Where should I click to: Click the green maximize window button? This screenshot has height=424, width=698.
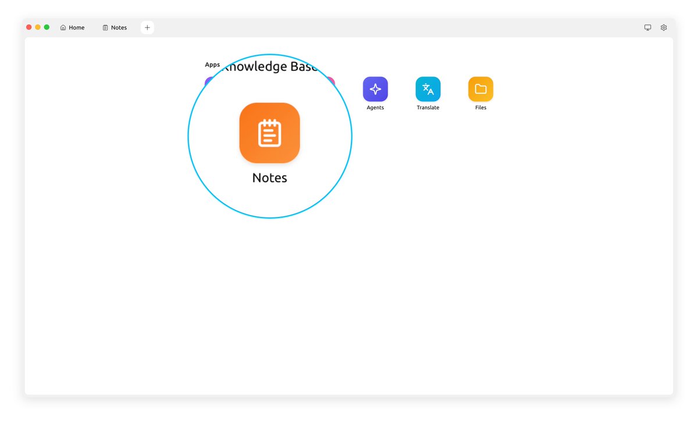click(47, 27)
